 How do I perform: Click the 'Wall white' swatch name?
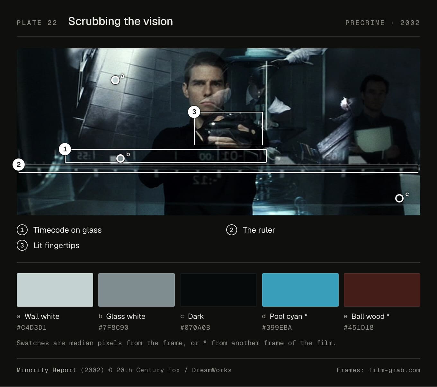(x=42, y=316)
